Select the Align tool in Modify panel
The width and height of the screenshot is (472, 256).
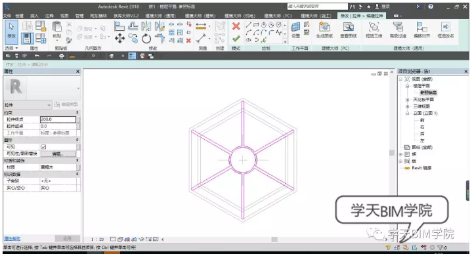click(119, 26)
